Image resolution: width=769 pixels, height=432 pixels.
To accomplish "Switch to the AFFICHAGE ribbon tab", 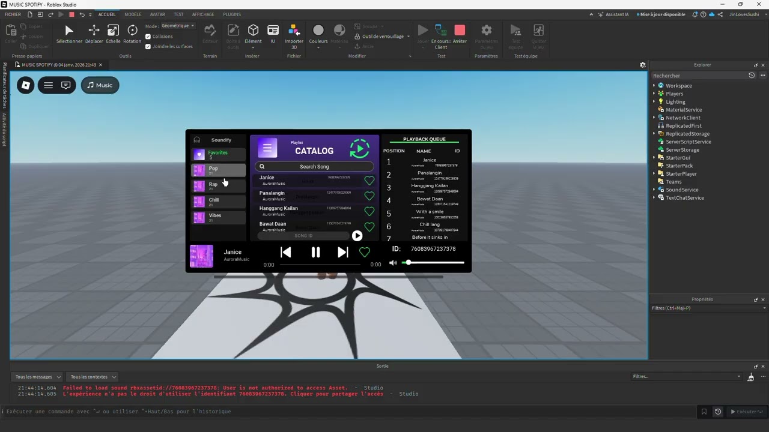I will point(203,14).
